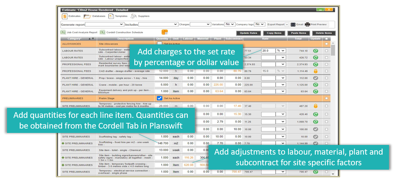Open the % rate type dropdown on the 744.10 row
The width and height of the screenshot is (397, 181).
(281, 51)
